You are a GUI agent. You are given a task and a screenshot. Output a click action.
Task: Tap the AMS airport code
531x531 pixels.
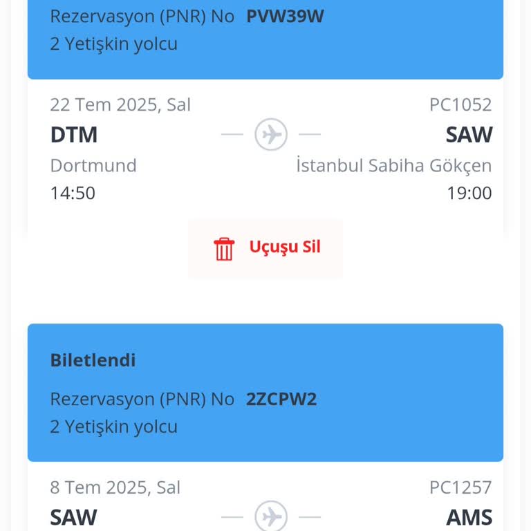(469, 517)
